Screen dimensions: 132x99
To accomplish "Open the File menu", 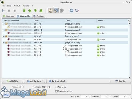I will click(x=3, y=6).
